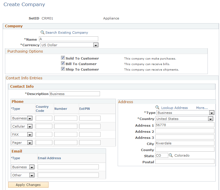This screenshot has height=190, width=220.
Task: Open the Currency dropdown showing US Dollar
Action: coord(69,45)
